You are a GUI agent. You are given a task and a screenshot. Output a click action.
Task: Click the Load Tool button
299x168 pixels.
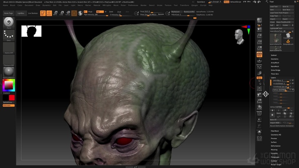click(x=275, y=7)
